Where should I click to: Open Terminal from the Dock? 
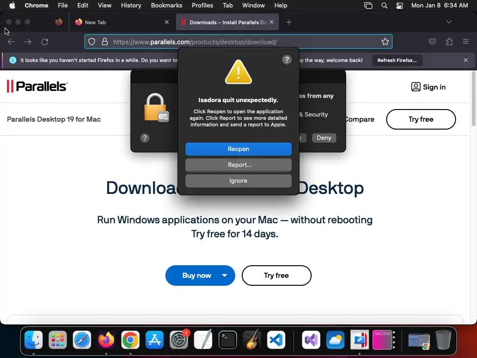point(227,340)
